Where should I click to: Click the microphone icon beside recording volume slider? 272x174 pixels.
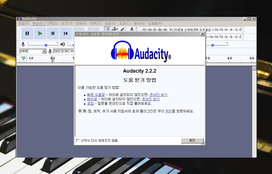[23, 44]
